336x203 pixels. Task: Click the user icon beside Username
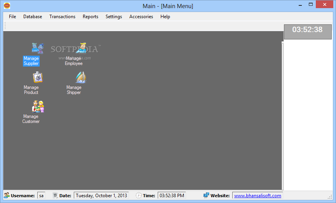(7, 195)
